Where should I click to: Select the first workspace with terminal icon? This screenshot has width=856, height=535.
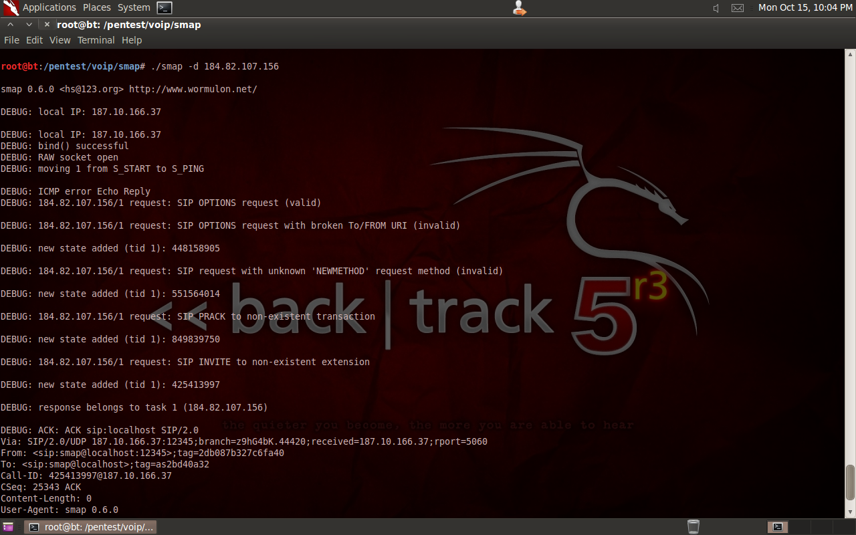tap(777, 527)
